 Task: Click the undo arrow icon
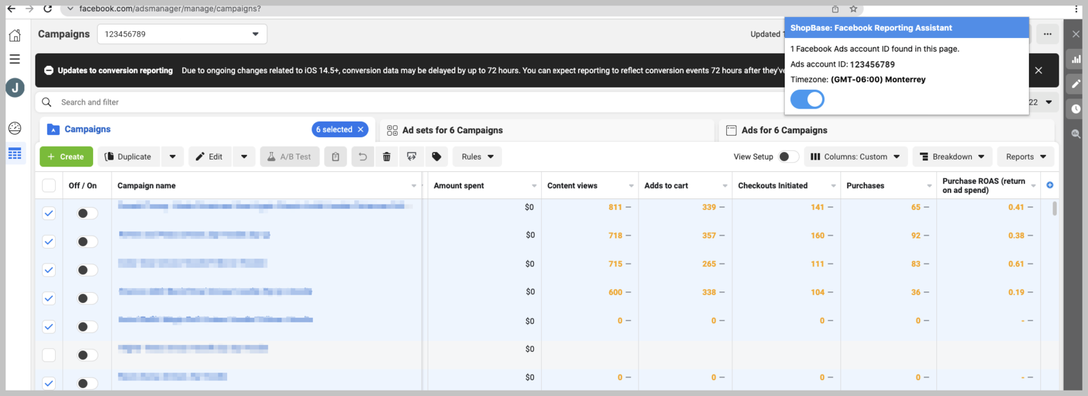362,157
